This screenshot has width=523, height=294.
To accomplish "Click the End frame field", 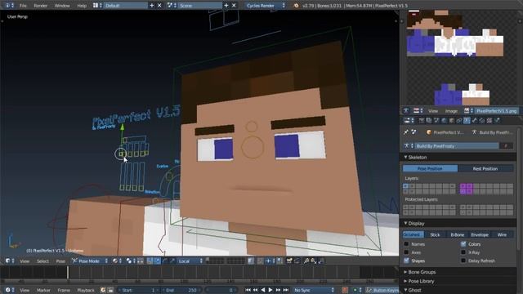I will coord(181,290).
